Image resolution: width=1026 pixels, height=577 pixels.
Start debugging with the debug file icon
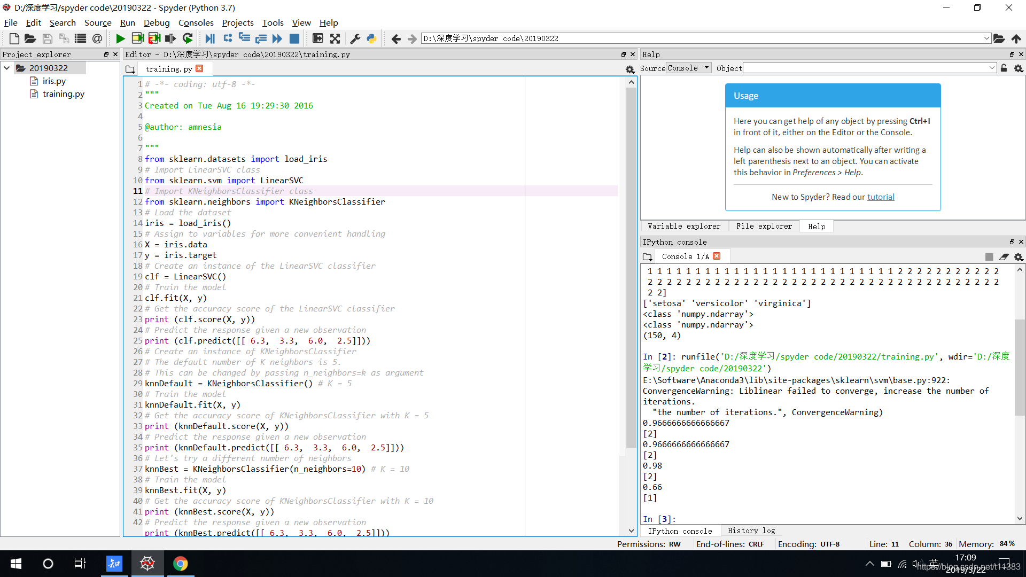click(x=210, y=38)
